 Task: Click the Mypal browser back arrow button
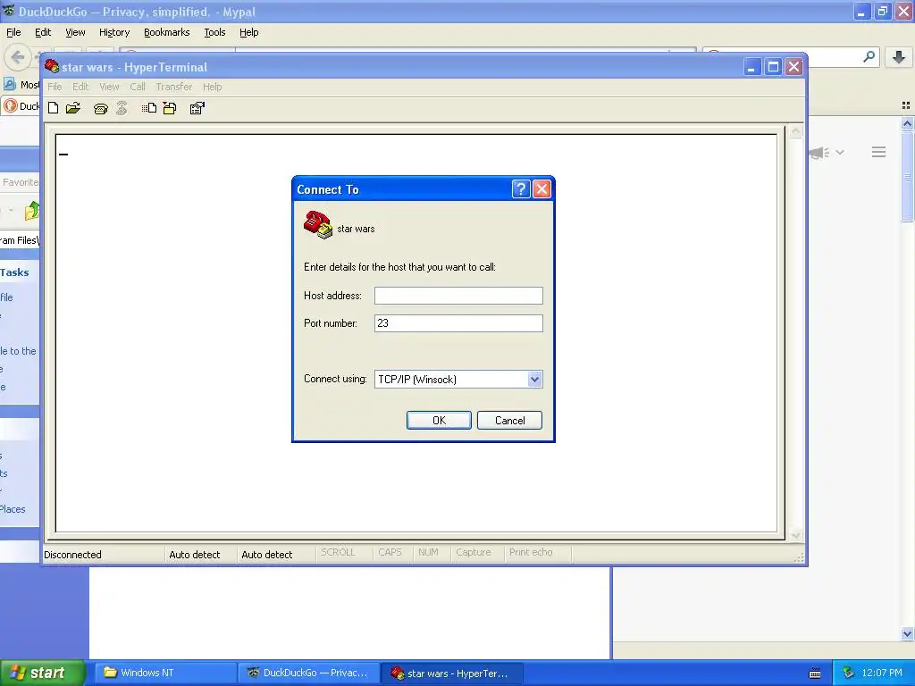coord(18,57)
